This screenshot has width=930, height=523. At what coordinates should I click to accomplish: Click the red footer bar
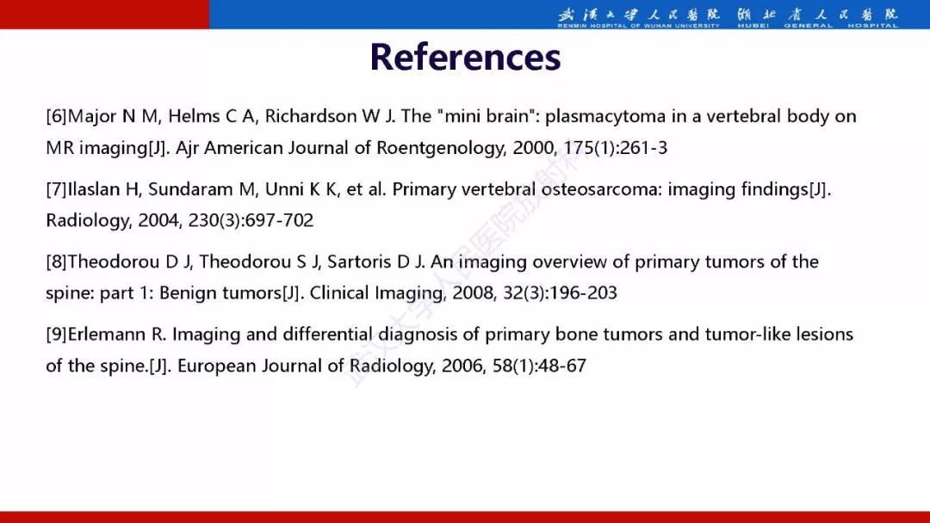pyautogui.click(x=465, y=517)
